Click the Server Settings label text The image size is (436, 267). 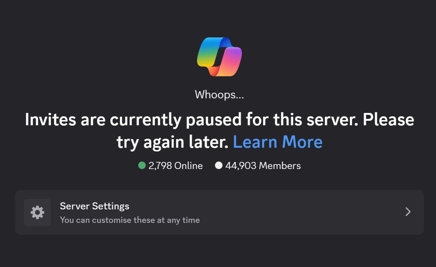coord(94,206)
